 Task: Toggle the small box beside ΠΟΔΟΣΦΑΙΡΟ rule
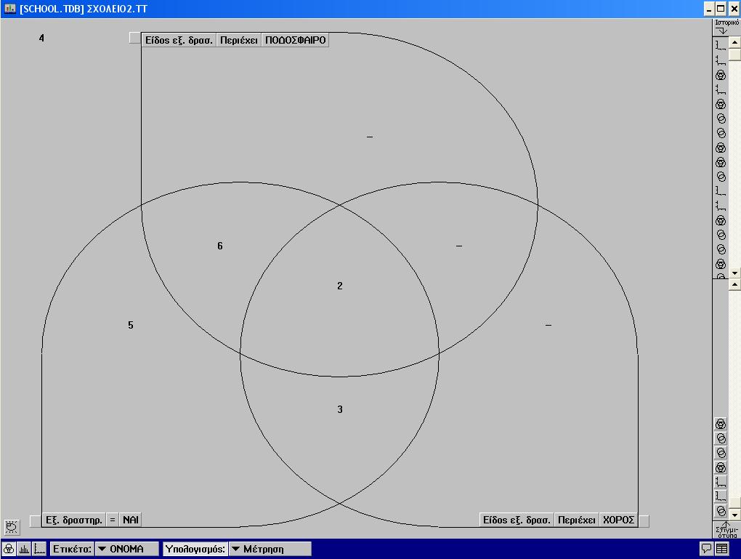click(x=134, y=38)
